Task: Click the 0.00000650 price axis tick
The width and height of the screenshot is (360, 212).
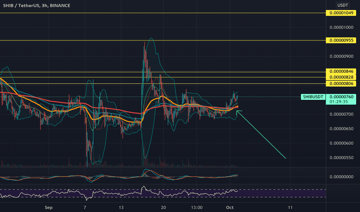Action: point(341,129)
